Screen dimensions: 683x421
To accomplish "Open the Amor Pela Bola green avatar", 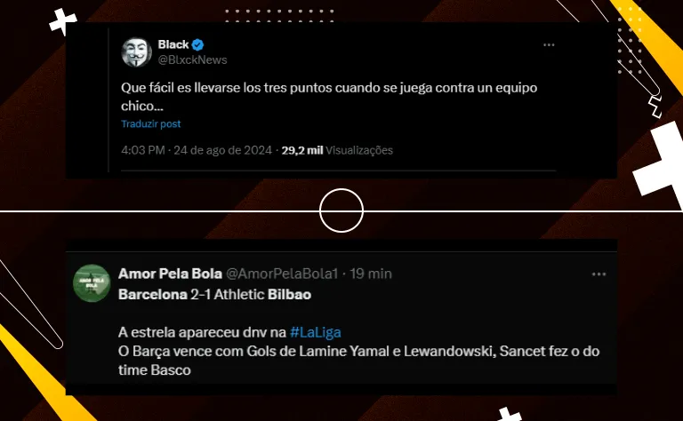I will pyautogui.click(x=92, y=283).
